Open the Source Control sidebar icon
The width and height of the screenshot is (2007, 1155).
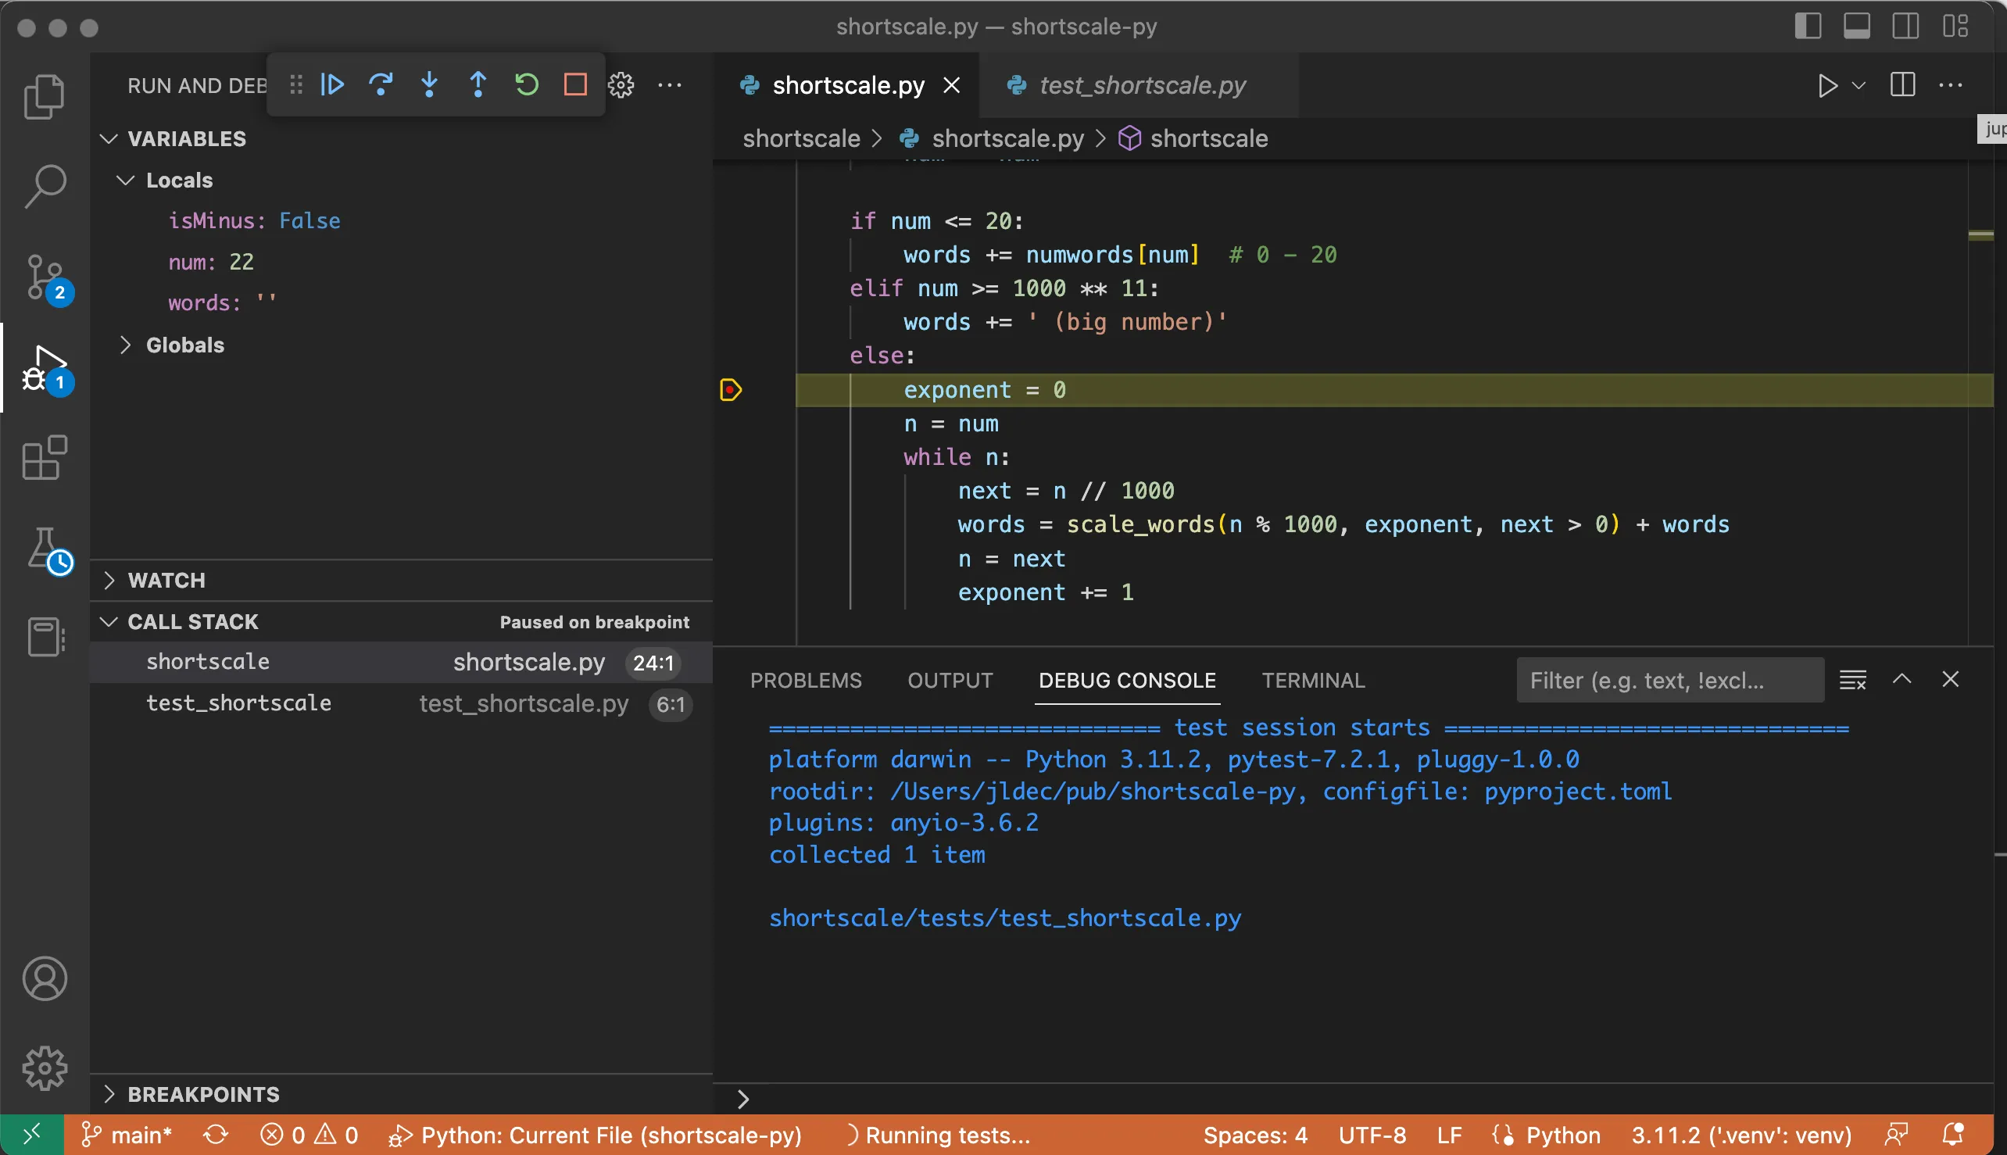click(x=45, y=279)
